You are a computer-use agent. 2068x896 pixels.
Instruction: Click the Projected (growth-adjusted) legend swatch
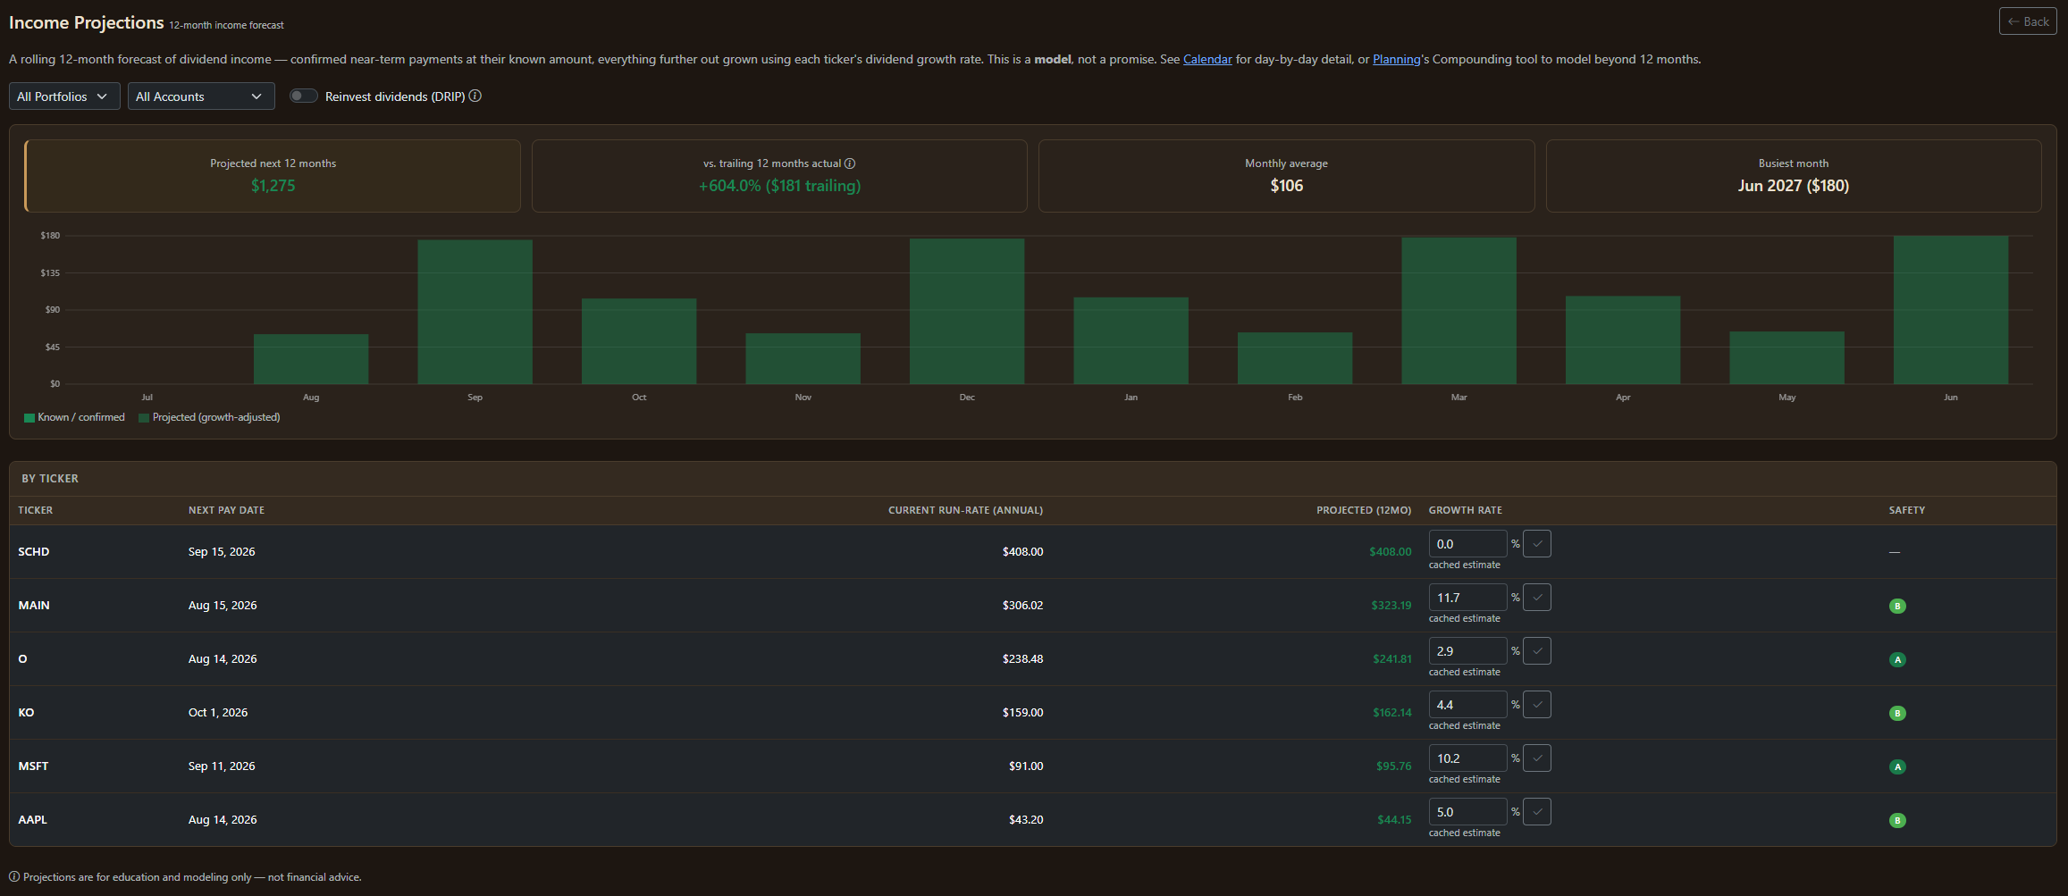(144, 418)
